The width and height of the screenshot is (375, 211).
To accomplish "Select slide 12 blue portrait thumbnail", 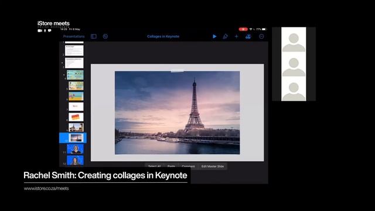I will tap(75, 160).
